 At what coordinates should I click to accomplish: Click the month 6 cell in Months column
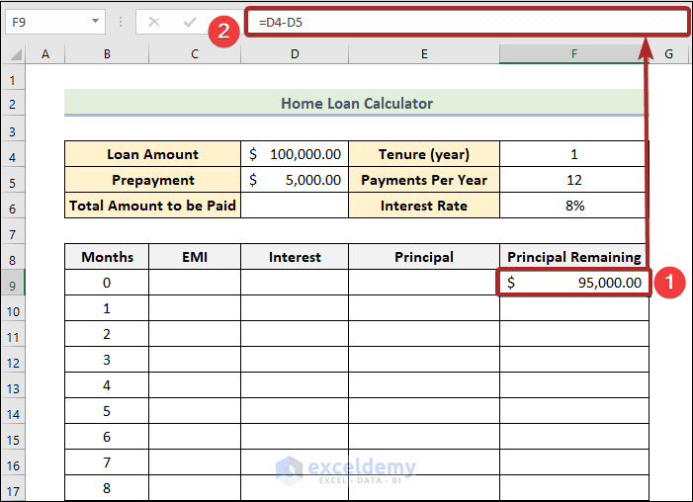click(107, 436)
